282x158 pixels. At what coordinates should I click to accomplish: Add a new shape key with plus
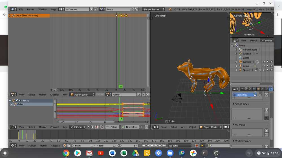[x=266, y=110]
